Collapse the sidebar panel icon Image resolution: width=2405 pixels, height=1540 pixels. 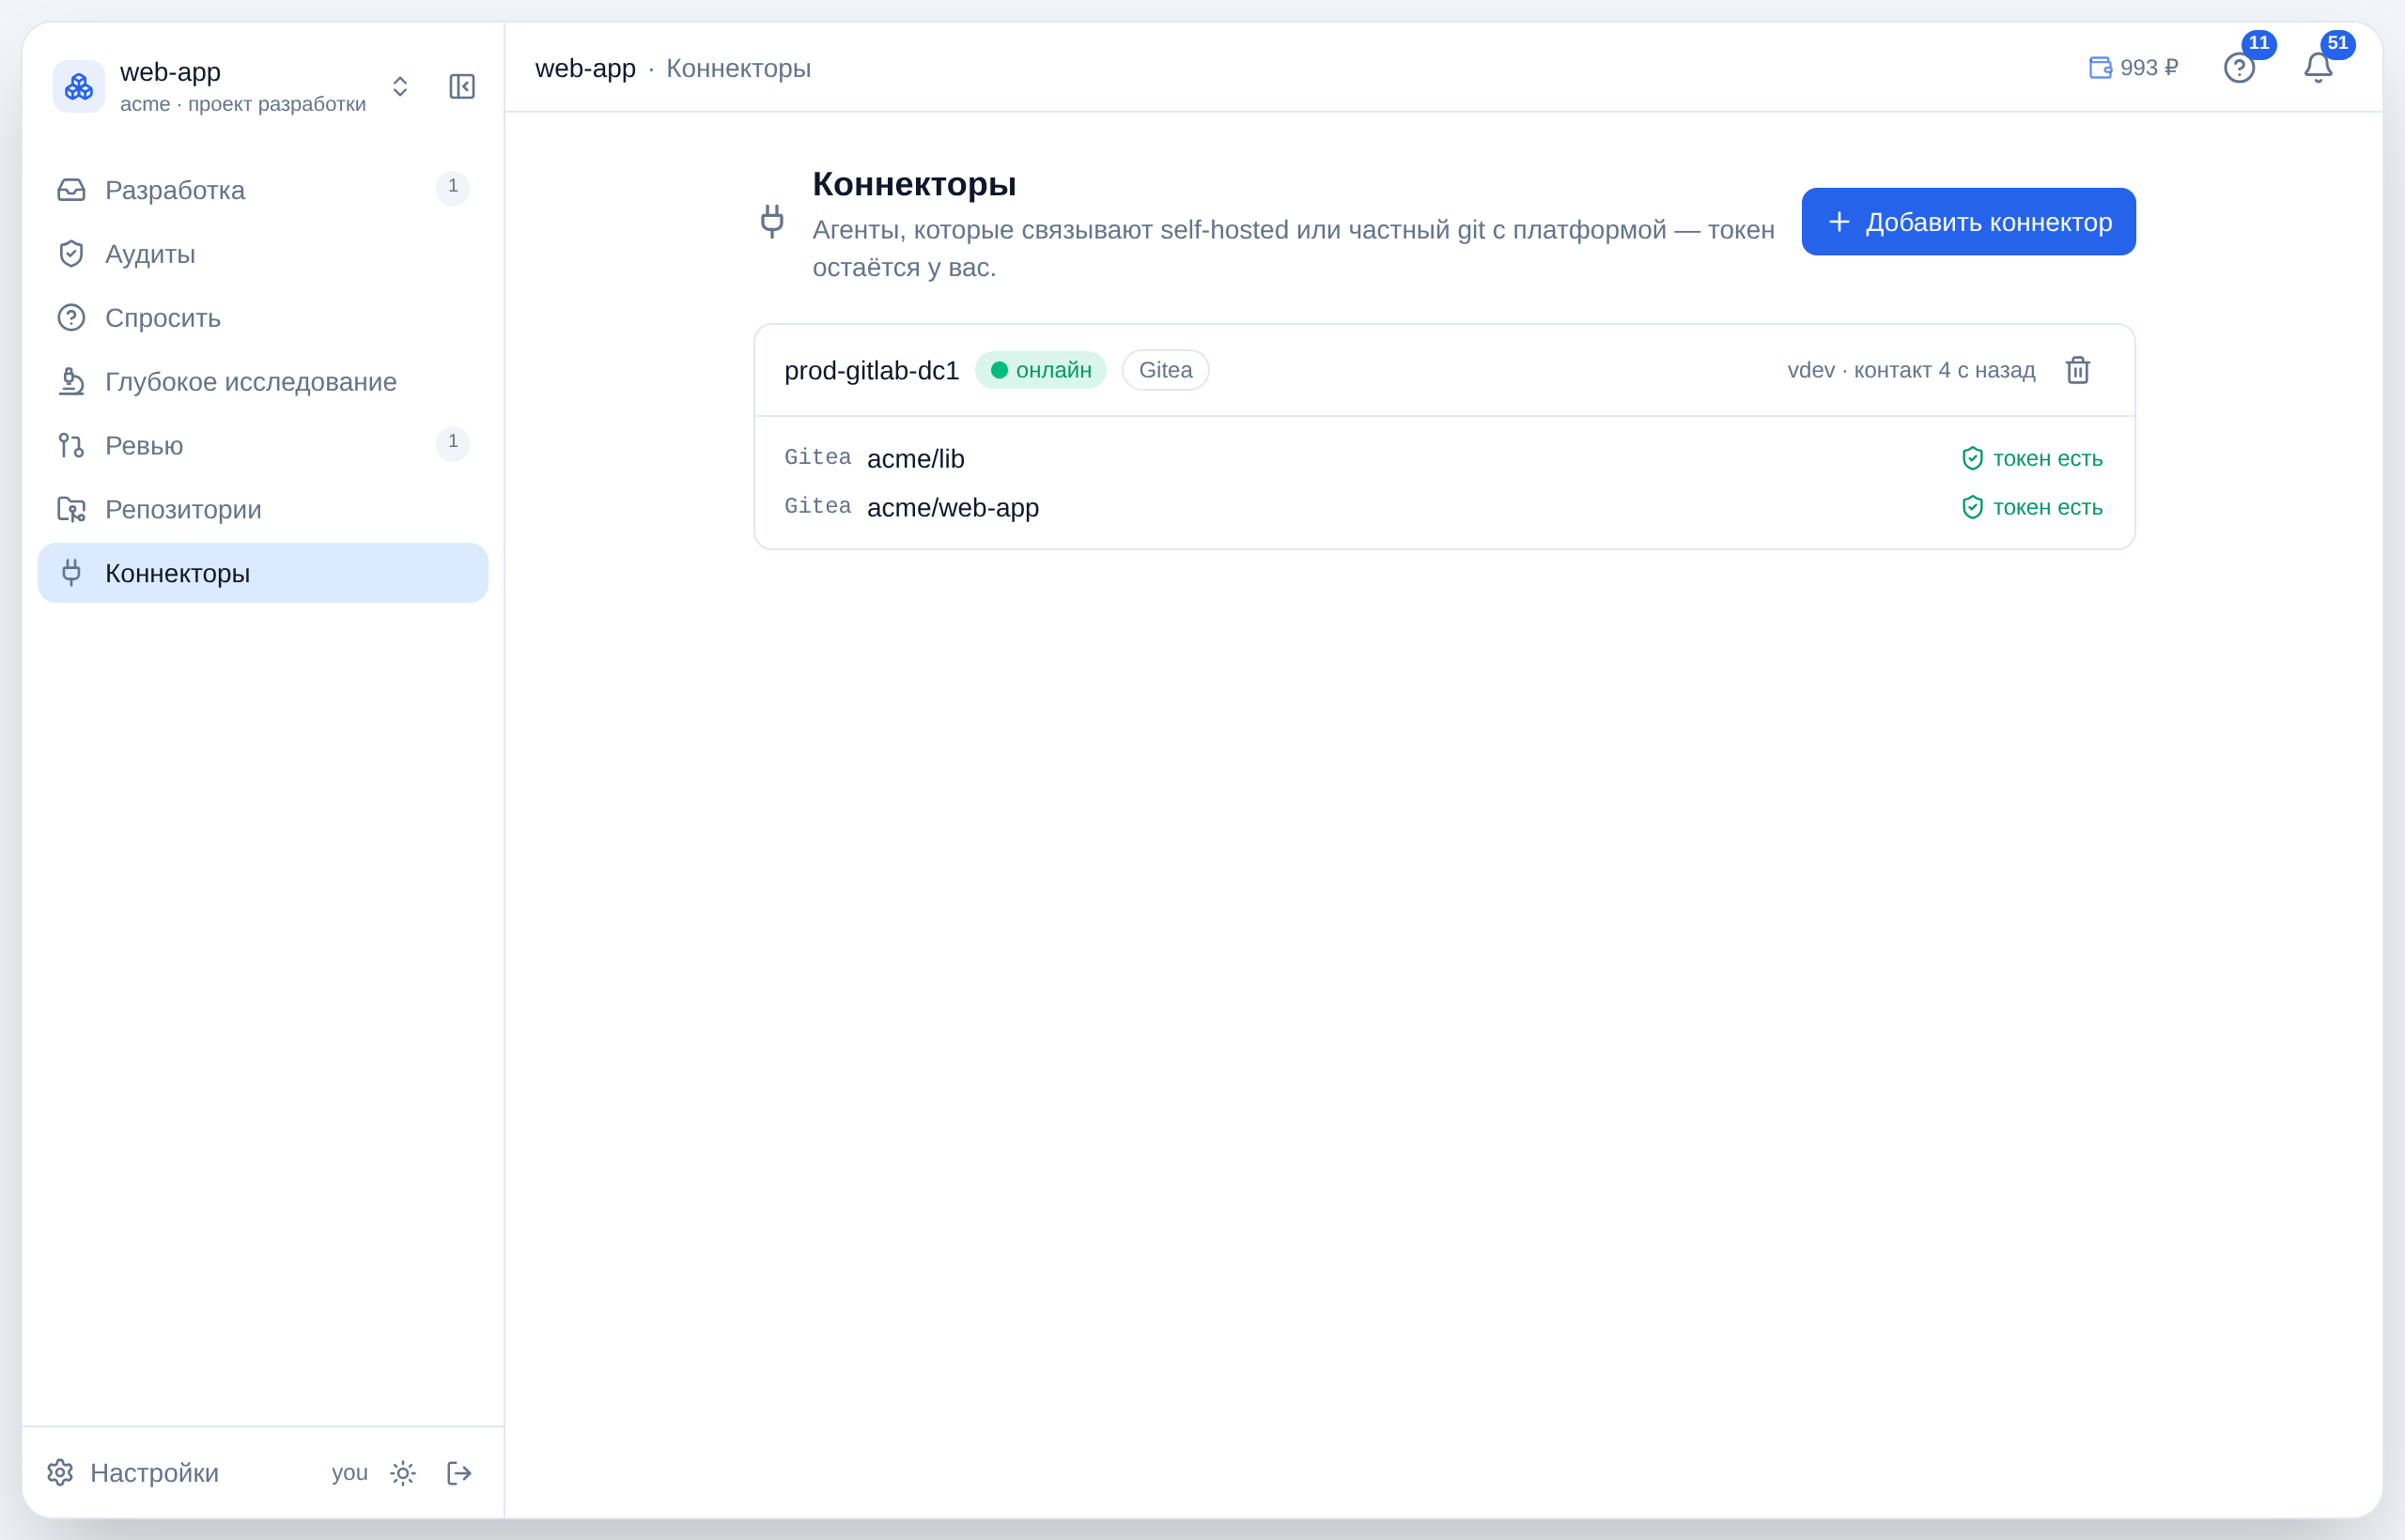click(x=462, y=87)
